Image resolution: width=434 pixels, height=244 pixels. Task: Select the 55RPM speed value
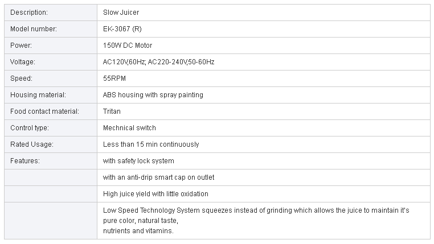coord(114,78)
